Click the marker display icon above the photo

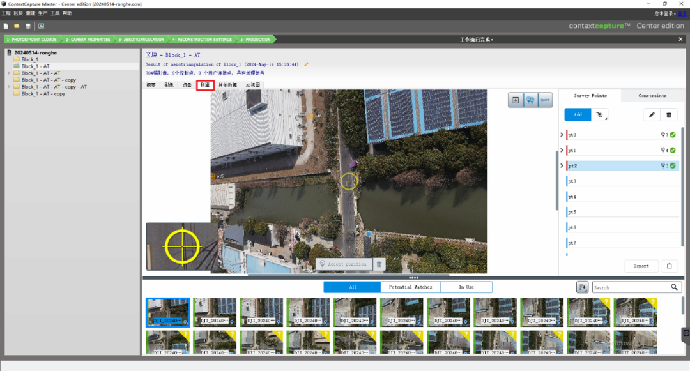pos(530,100)
